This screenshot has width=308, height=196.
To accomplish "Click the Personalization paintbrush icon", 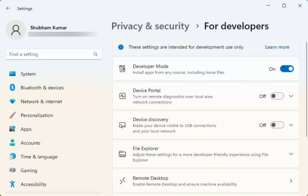I will (x=12, y=115).
